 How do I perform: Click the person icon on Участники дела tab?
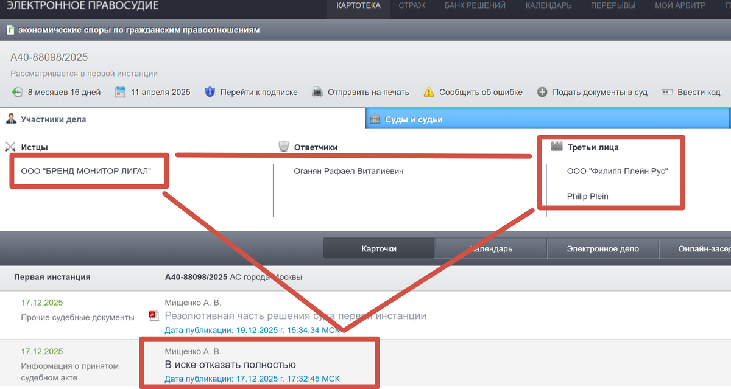(11, 119)
